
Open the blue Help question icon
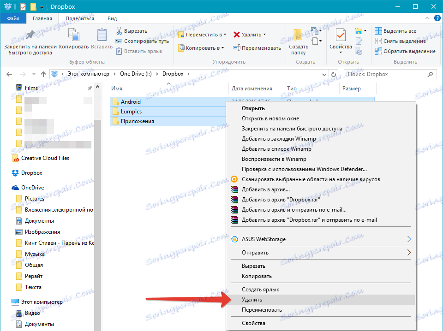coord(437,18)
